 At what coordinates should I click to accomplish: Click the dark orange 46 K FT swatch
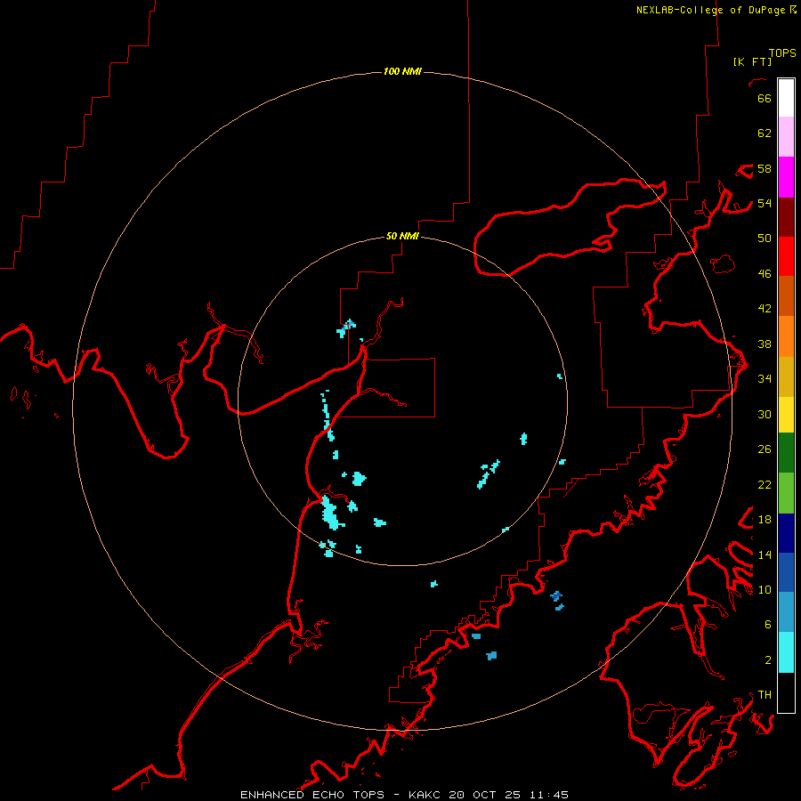(x=786, y=295)
